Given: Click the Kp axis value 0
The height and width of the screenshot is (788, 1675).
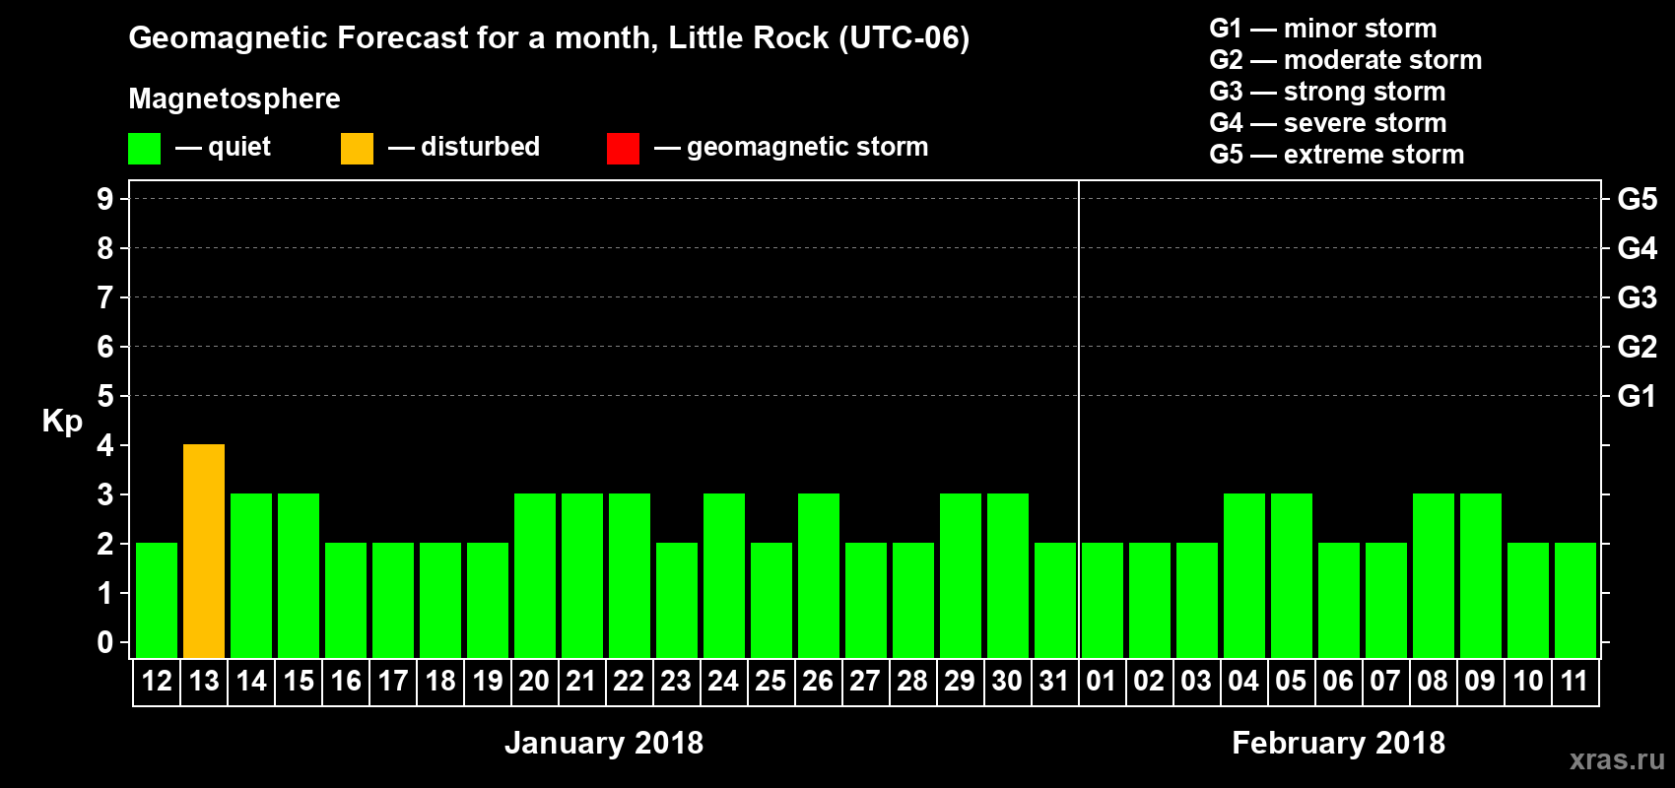Looking at the screenshot, I should click(x=105, y=642).
